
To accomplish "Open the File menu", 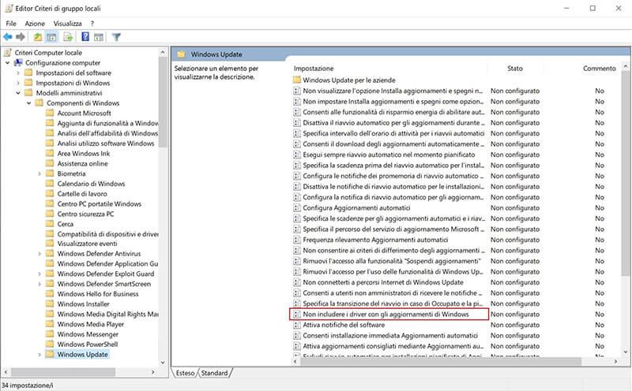I will point(11,24).
